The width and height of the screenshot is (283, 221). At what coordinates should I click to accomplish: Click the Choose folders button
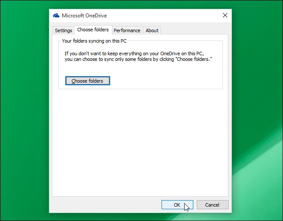(x=88, y=80)
